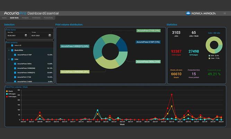Go to the Home tab
Image resolution: width=231 pixels, height=139 pixels.
click(x=4, y=18)
